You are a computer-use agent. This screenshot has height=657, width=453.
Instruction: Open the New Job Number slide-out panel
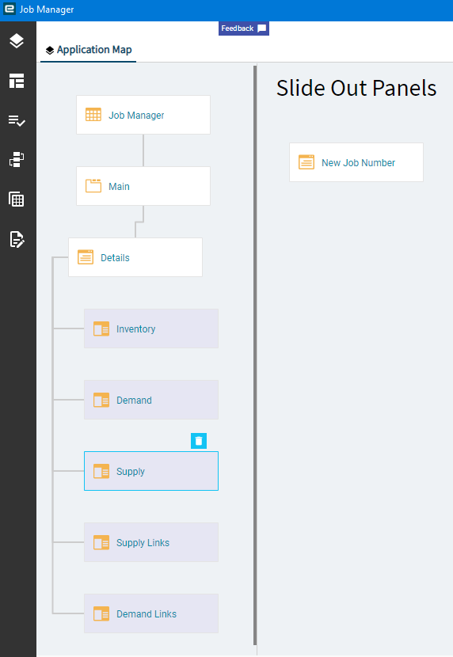pos(356,162)
